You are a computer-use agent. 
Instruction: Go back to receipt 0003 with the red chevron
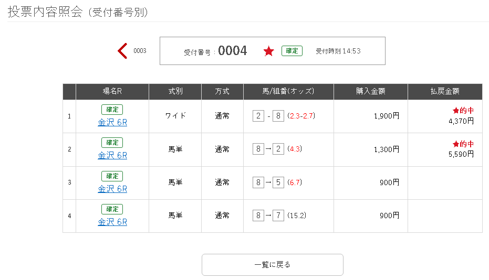tap(122, 51)
